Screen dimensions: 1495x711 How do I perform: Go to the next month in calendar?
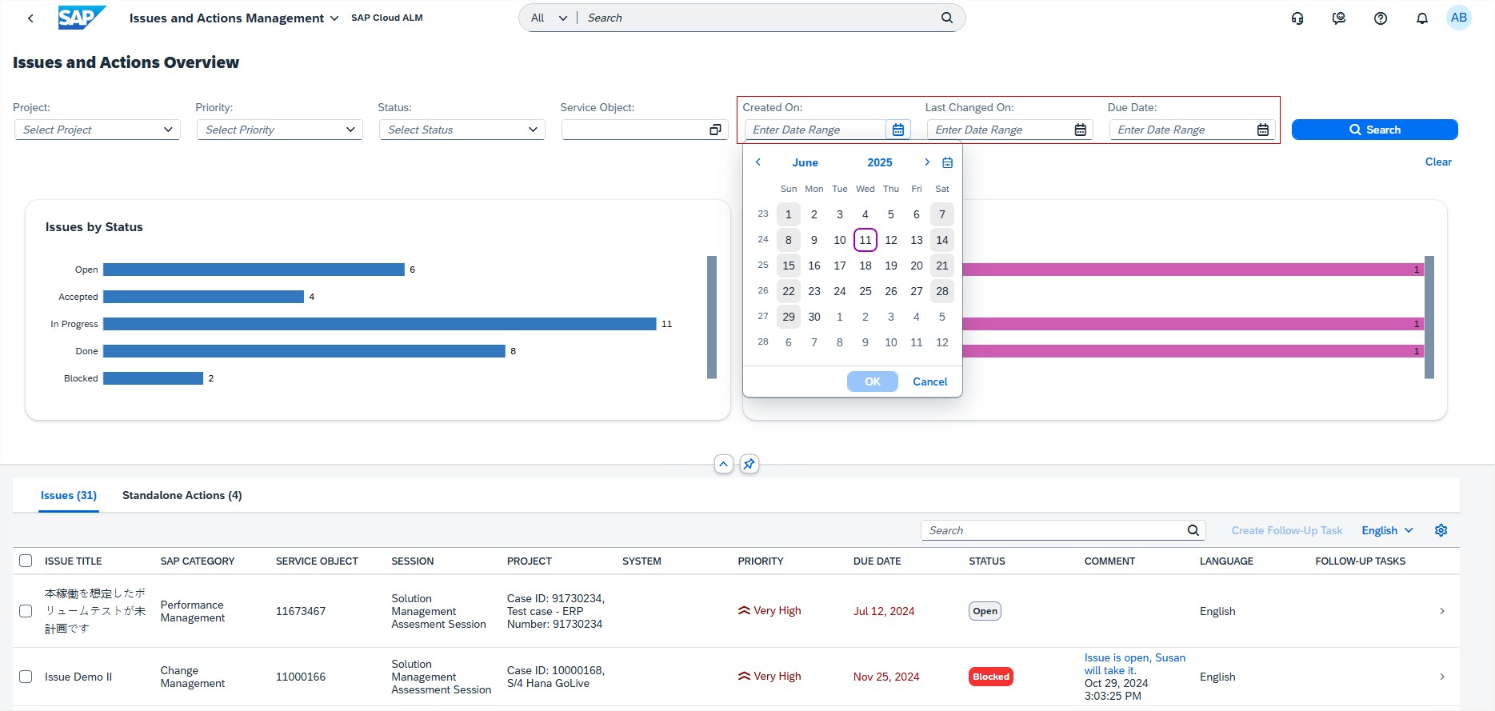927,162
